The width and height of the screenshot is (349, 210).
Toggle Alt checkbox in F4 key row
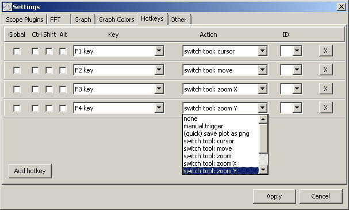(63, 108)
